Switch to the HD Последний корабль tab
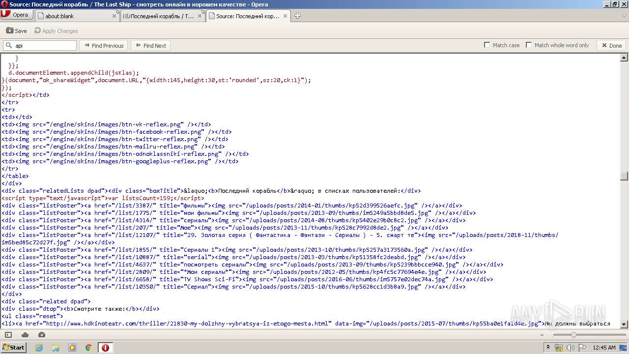Screen dimensions: 629x354 [163, 16]
